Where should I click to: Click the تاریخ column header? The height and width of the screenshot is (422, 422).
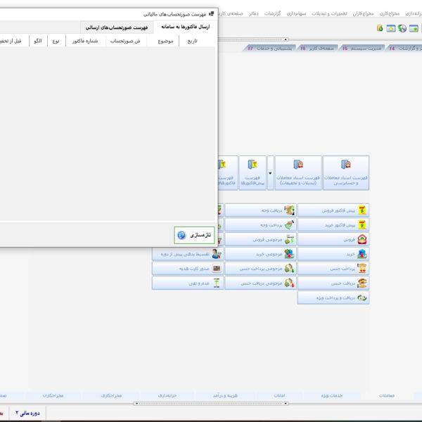coord(191,41)
